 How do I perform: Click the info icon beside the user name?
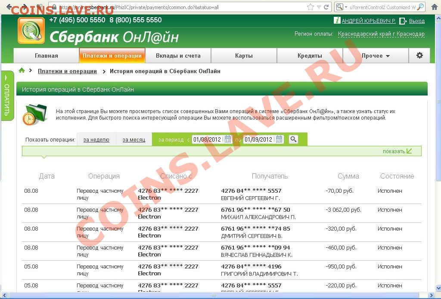[x=337, y=20]
